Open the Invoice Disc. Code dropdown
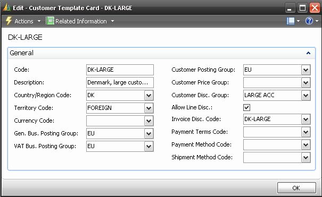This screenshot has width=322, height=197. point(306,119)
